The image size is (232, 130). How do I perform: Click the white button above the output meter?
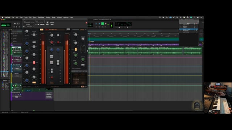pyautogui.click(x=68, y=30)
